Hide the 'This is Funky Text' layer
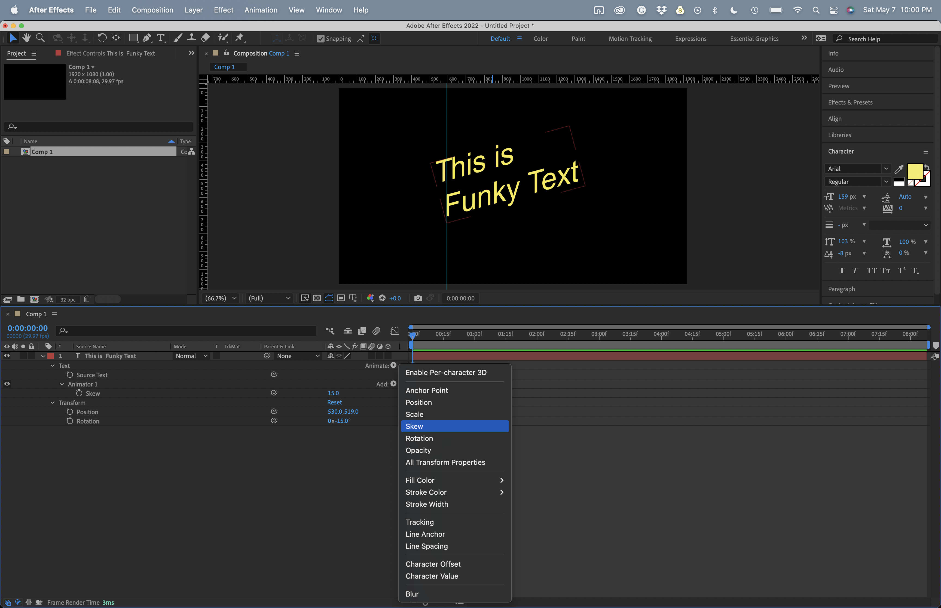 pos(6,356)
